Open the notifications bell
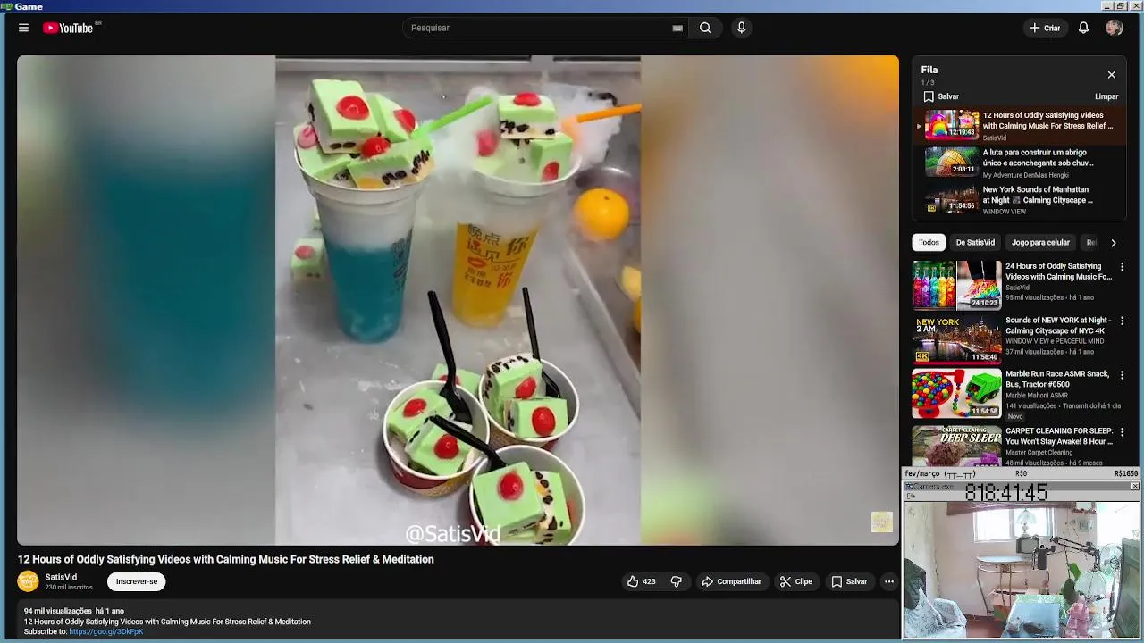This screenshot has width=1144, height=643. [x=1083, y=28]
